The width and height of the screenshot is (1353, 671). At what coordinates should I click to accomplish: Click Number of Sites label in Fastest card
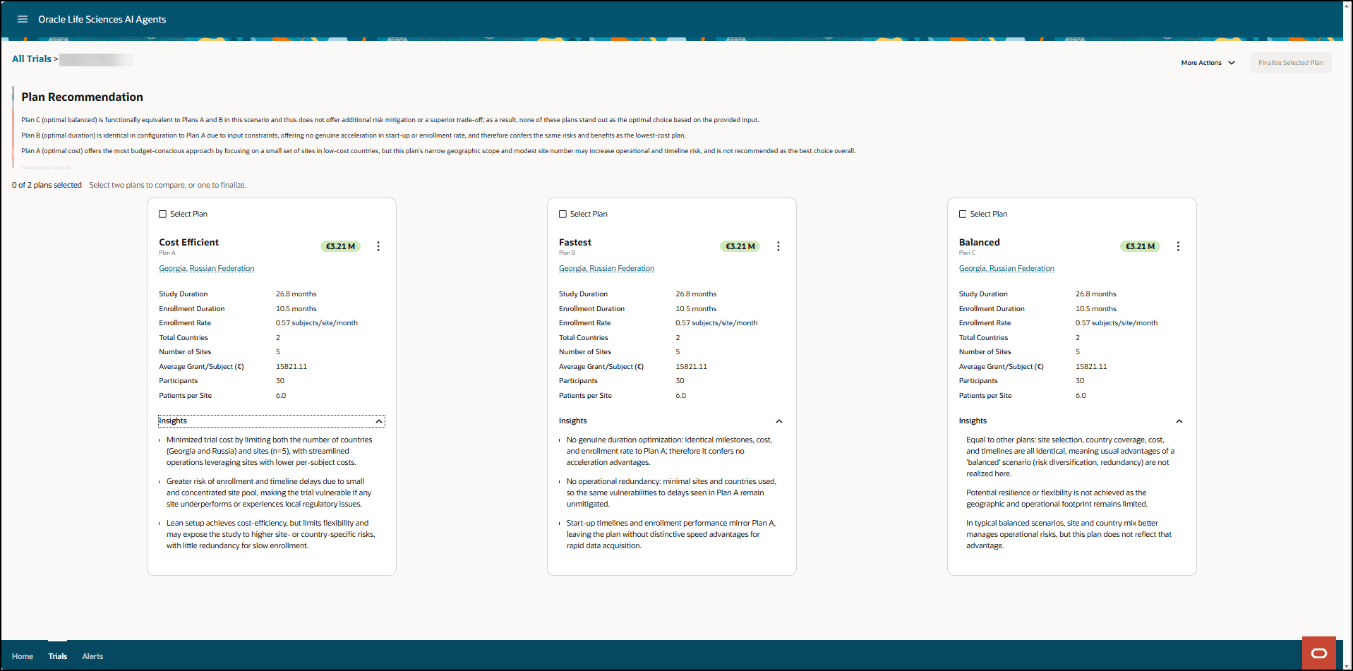[x=585, y=352]
